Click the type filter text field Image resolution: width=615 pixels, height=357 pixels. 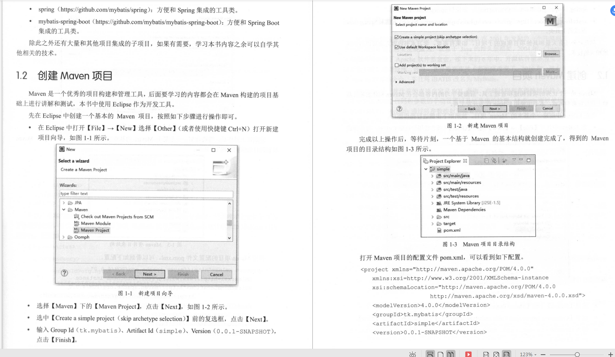pyautogui.click(x=146, y=194)
